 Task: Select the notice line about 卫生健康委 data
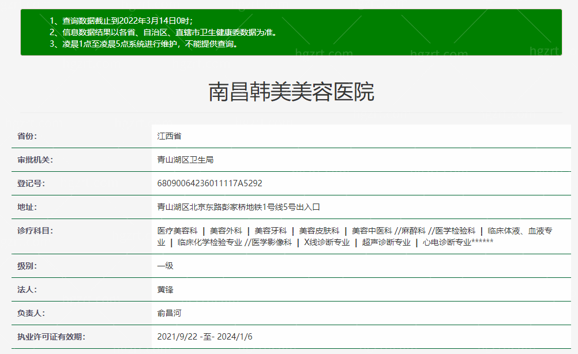[x=163, y=32]
